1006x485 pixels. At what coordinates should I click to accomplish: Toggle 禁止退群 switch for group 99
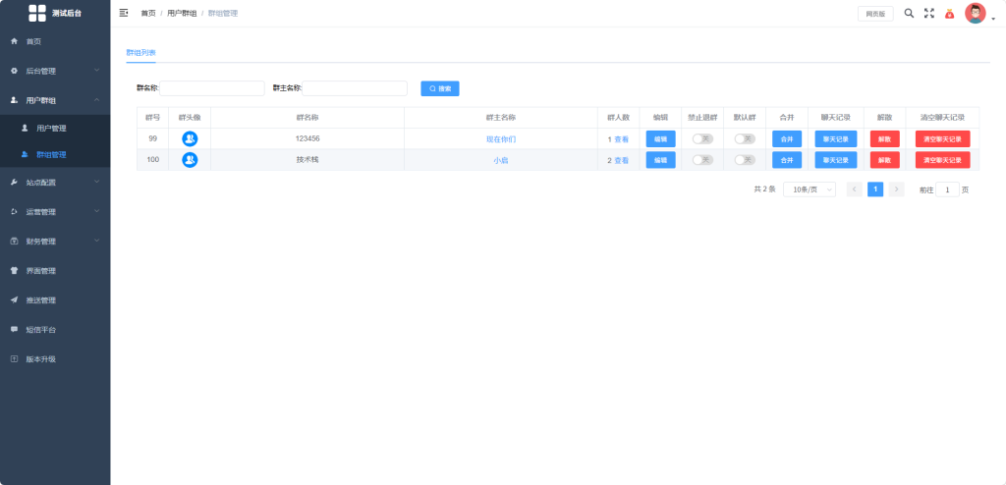click(x=702, y=138)
